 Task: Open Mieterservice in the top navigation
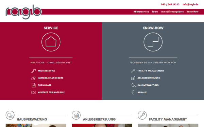(x=141, y=12)
